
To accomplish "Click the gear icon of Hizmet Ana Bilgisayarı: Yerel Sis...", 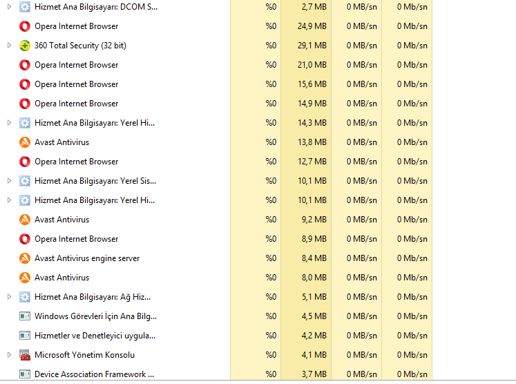I will [x=25, y=181].
